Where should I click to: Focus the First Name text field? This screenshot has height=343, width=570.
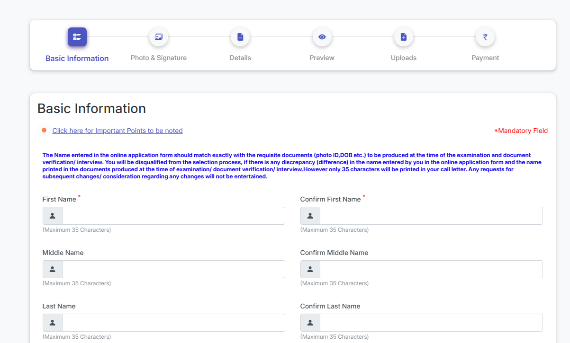[173, 216]
